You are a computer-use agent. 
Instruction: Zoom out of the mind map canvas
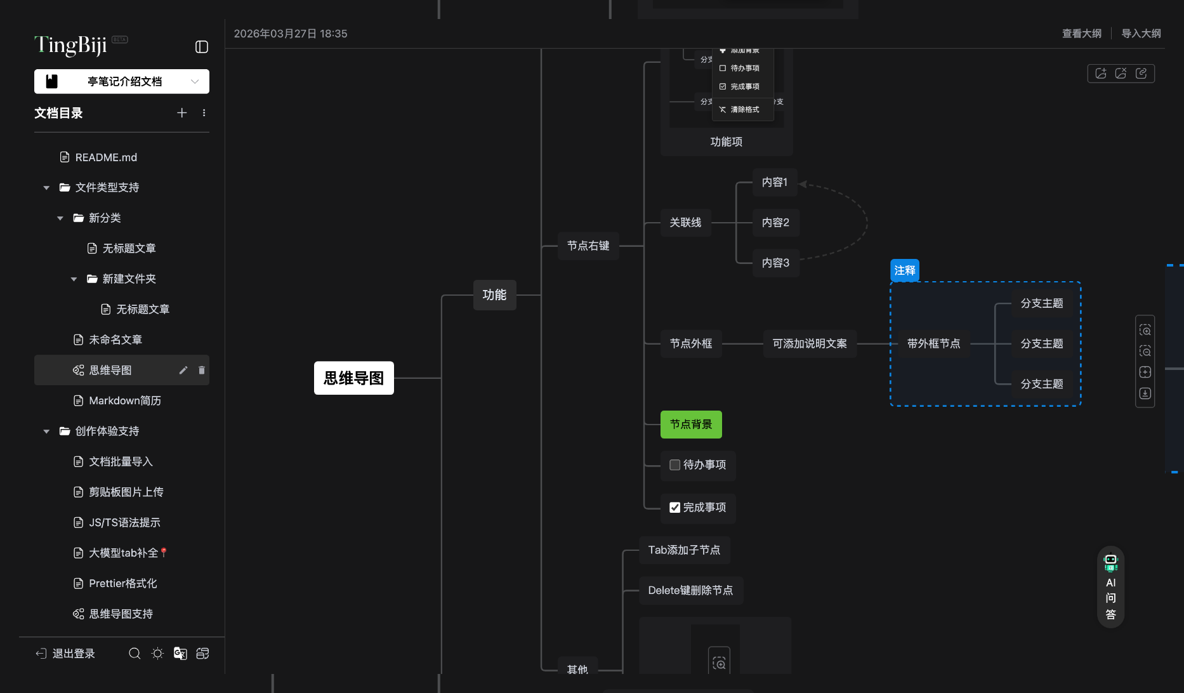click(x=1145, y=350)
